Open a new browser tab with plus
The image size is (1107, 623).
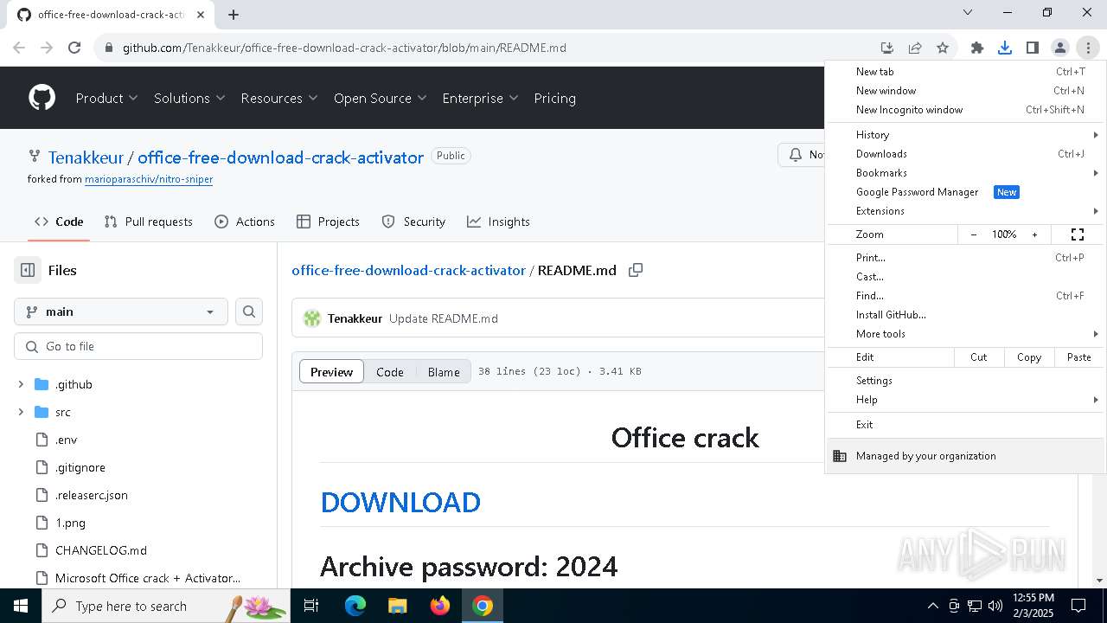(x=234, y=14)
